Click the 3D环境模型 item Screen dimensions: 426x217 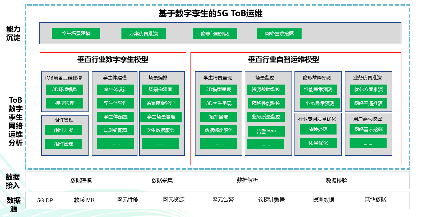click(x=65, y=89)
